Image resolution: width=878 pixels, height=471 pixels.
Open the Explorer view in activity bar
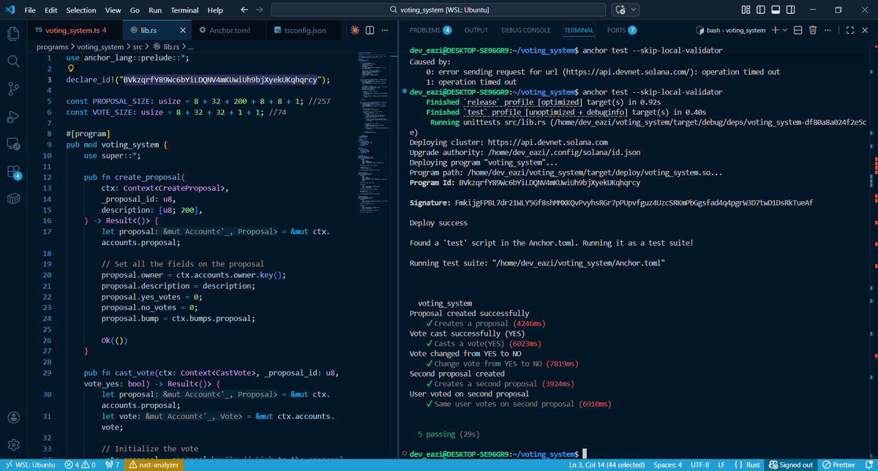[x=12, y=33]
